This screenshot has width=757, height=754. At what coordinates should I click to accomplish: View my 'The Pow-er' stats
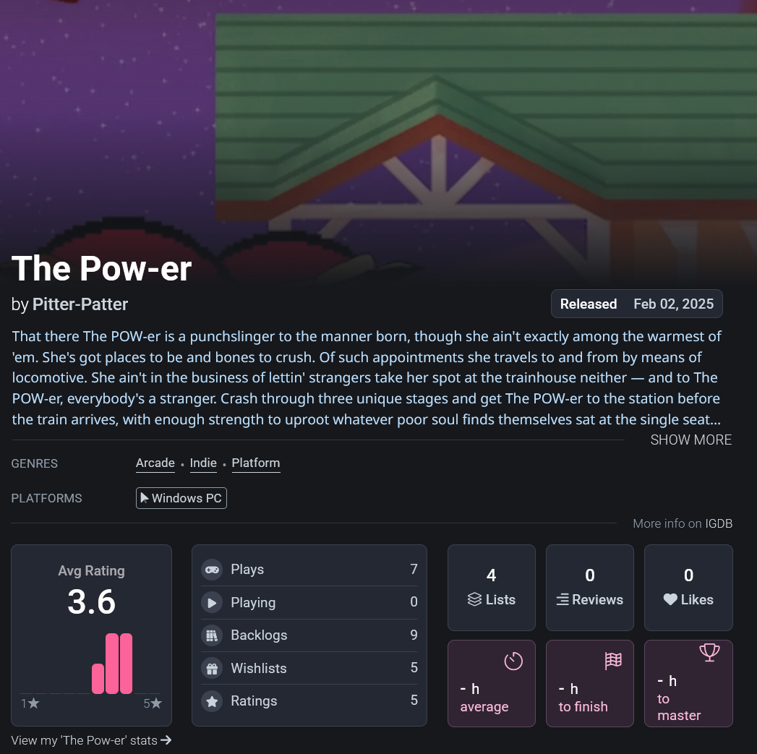pyautogui.click(x=92, y=740)
